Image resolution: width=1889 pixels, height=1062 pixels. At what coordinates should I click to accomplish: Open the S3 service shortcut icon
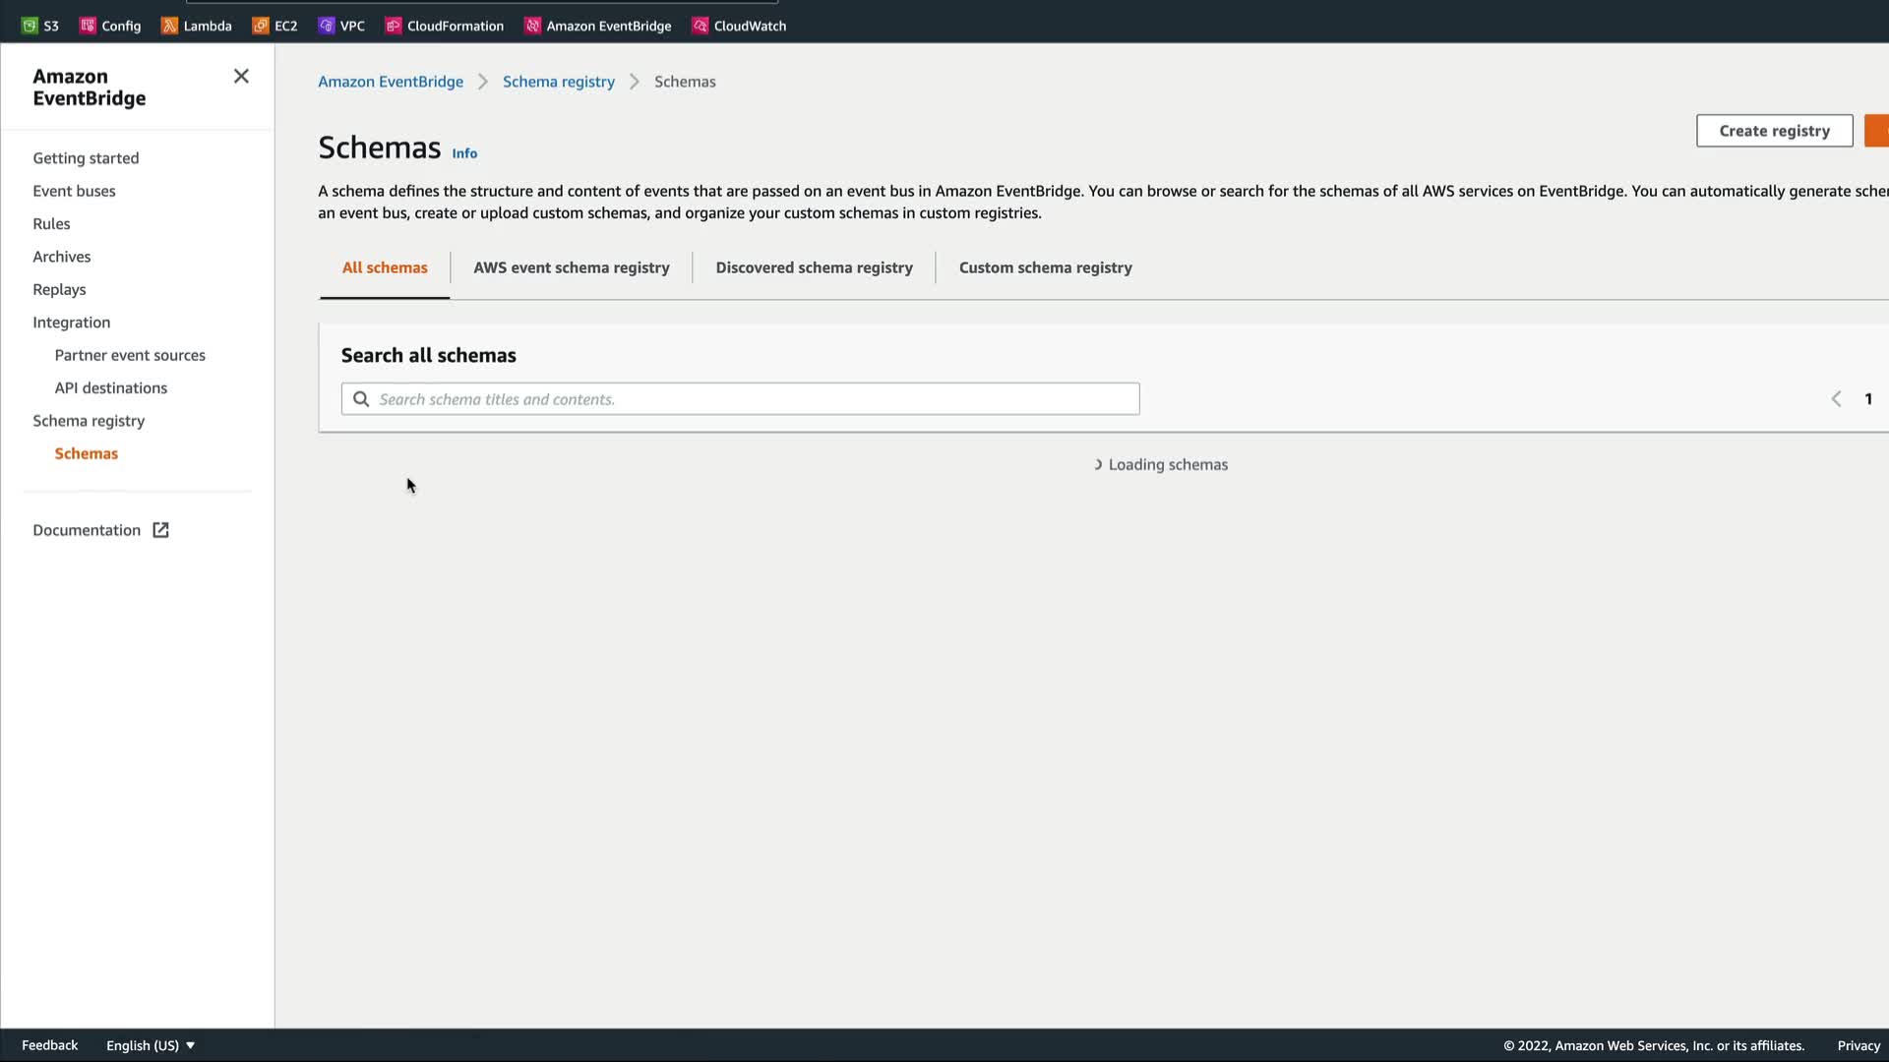[30, 26]
